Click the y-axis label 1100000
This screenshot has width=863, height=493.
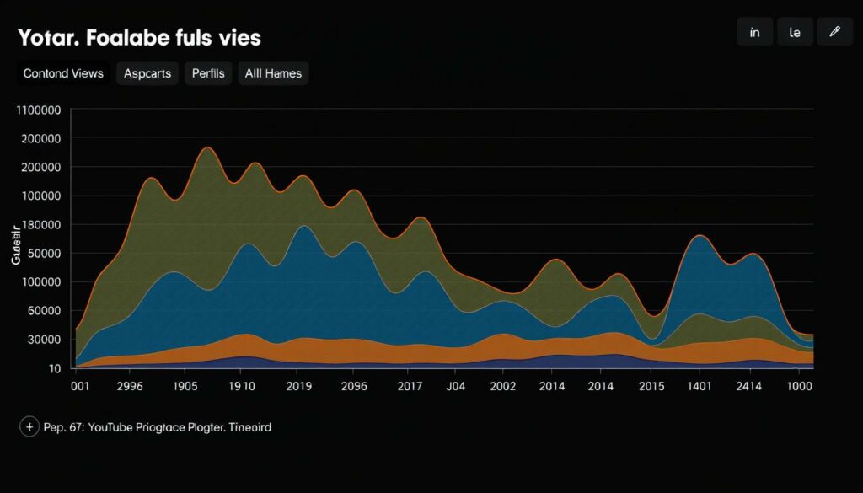[x=39, y=110]
